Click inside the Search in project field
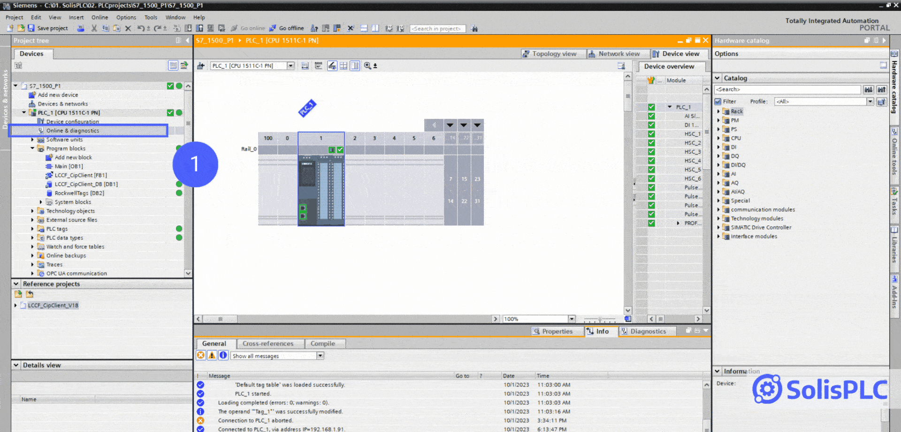The height and width of the screenshot is (432, 901). point(437,28)
